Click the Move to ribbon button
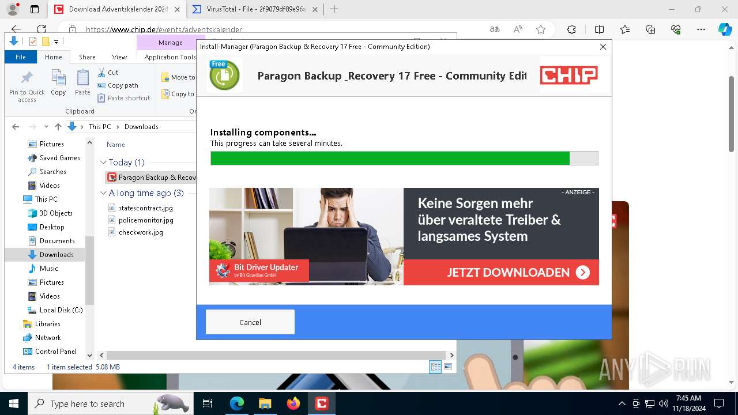 click(178, 77)
